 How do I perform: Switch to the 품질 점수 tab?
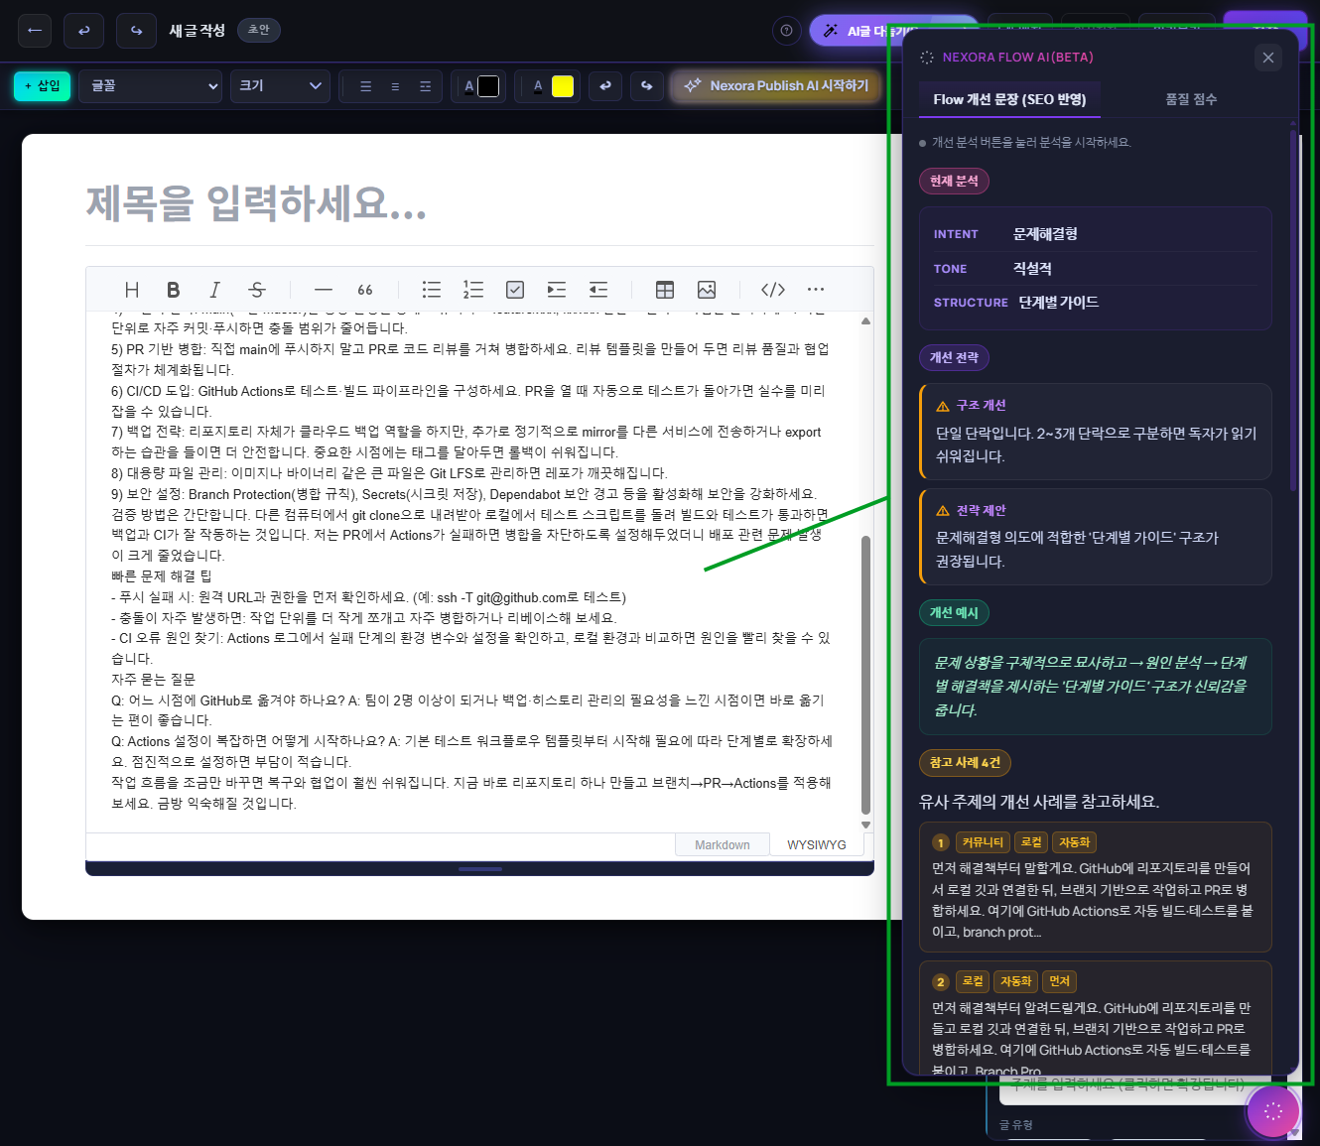[1190, 99]
